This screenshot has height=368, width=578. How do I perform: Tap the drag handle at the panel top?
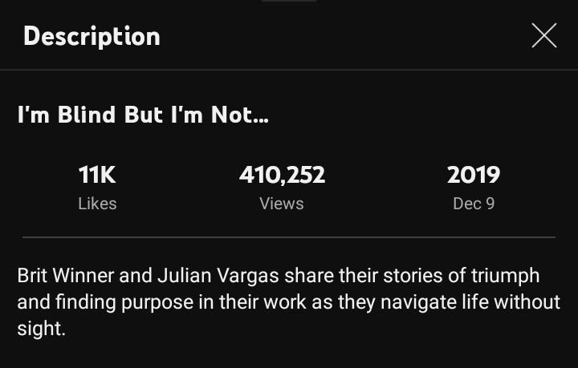point(289,2)
